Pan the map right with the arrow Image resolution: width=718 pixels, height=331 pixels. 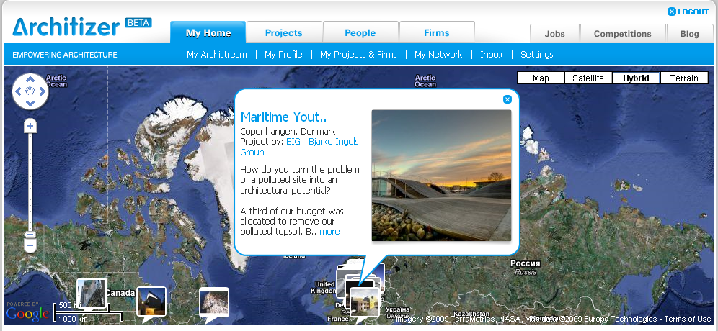pos(42,91)
